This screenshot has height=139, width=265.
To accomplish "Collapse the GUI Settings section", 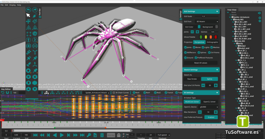I will pos(217,12).
